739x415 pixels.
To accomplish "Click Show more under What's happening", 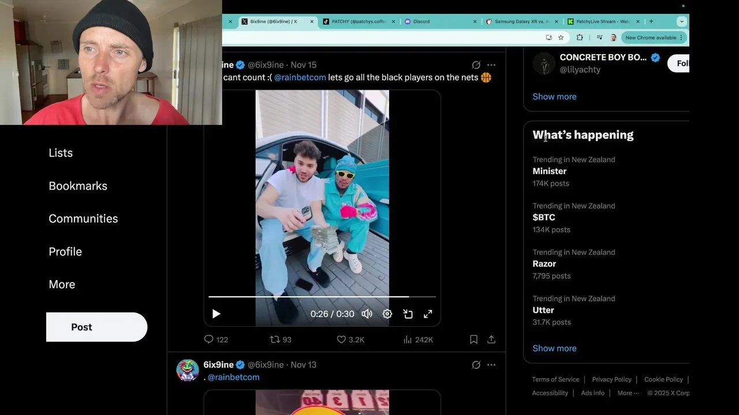I will (x=554, y=348).
